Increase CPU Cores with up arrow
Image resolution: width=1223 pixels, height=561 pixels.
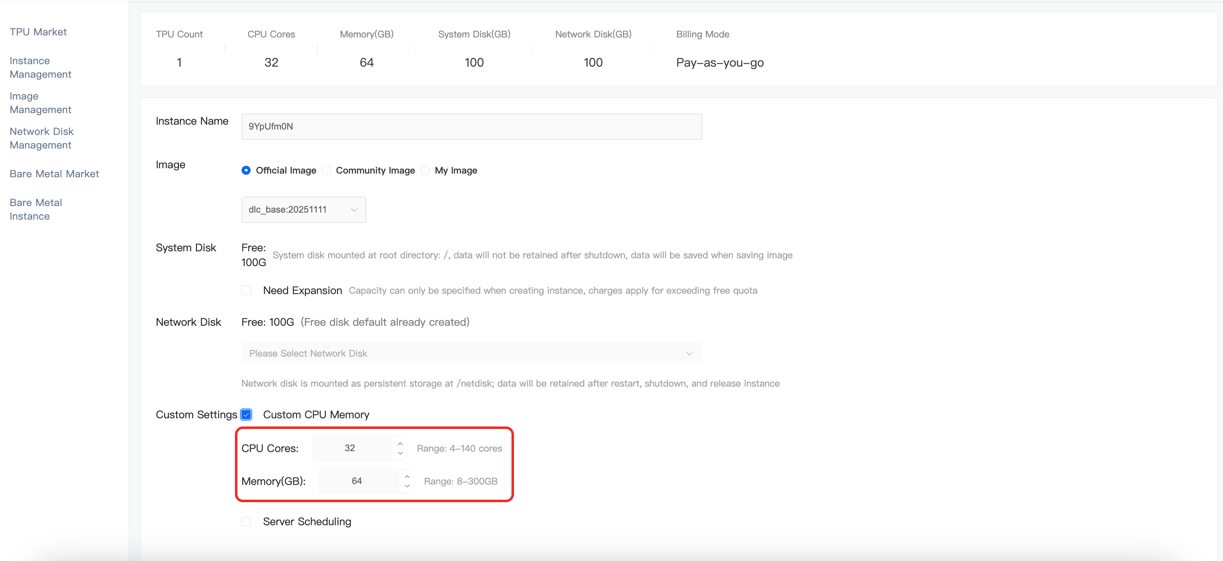coord(400,443)
